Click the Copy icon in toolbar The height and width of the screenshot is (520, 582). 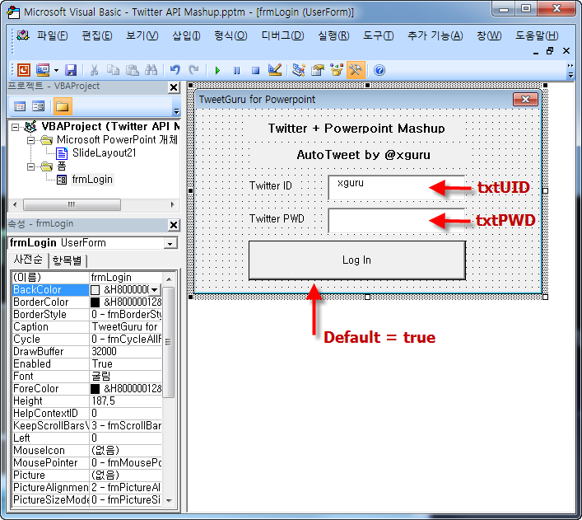[113, 70]
